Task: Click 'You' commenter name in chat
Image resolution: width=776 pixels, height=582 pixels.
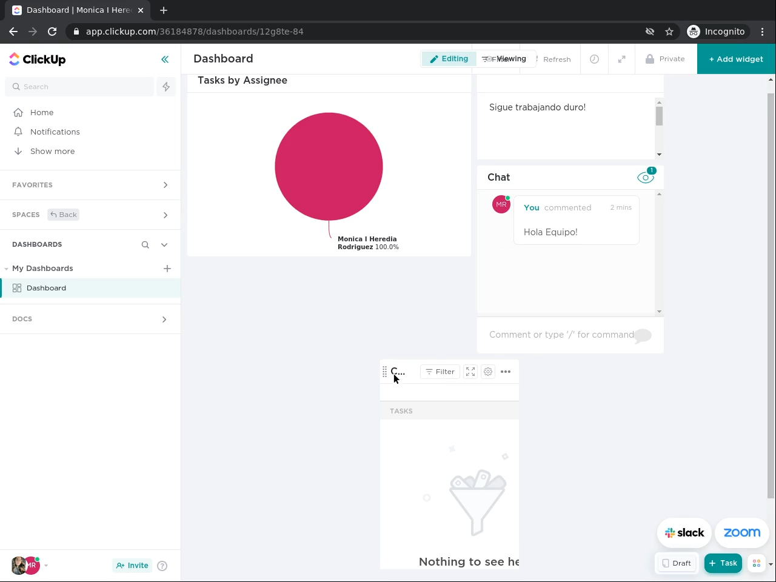Action: click(532, 207)
